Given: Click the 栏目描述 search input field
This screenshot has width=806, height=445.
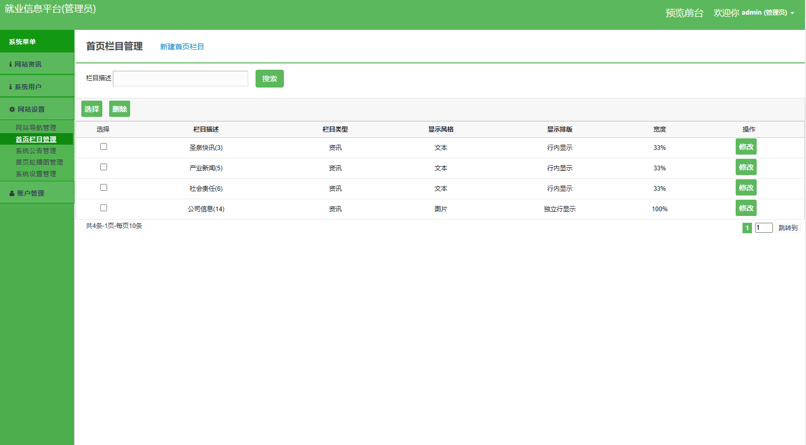Looking at the screenshot, I should pyautogui.click(x=181, y=79).
